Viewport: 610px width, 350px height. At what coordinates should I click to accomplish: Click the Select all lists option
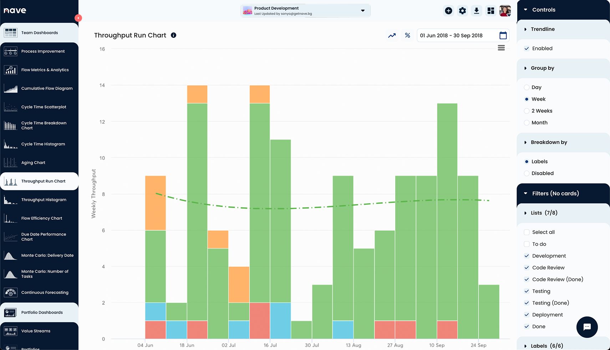[527, 232]
